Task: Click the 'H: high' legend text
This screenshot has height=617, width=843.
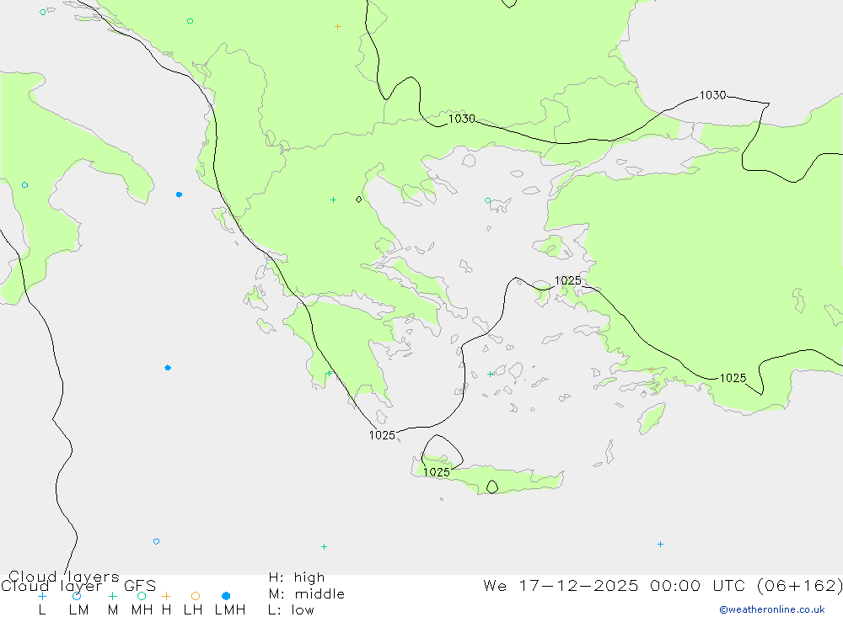Action: [x=297, y=577]
